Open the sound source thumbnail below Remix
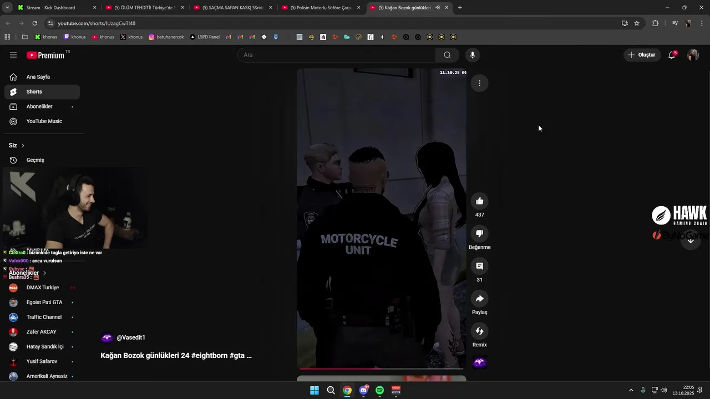 point(479,362)
